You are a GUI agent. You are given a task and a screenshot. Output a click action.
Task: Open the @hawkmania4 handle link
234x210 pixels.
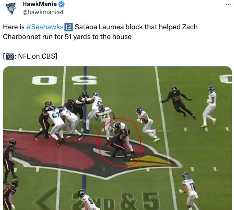click(43, 12)
